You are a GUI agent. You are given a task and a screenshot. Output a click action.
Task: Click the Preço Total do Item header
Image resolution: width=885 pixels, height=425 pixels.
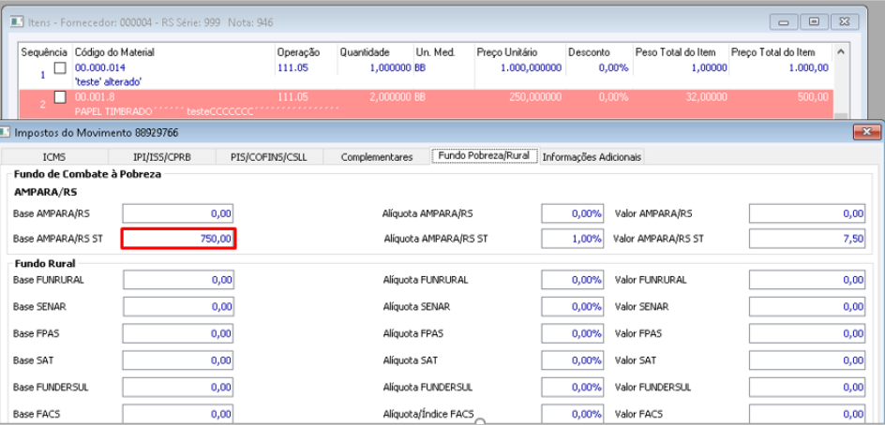(773, 52)
